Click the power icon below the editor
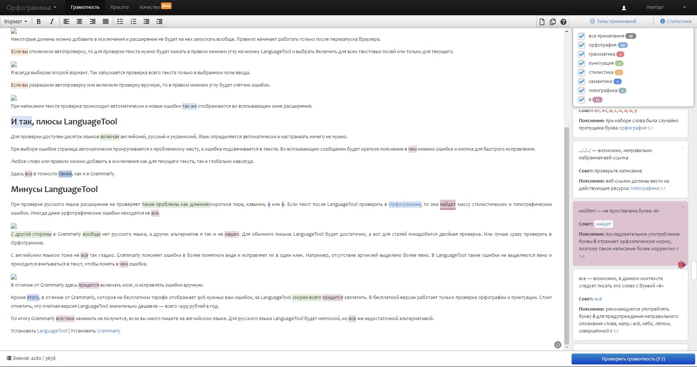 [x=558, y=345]
